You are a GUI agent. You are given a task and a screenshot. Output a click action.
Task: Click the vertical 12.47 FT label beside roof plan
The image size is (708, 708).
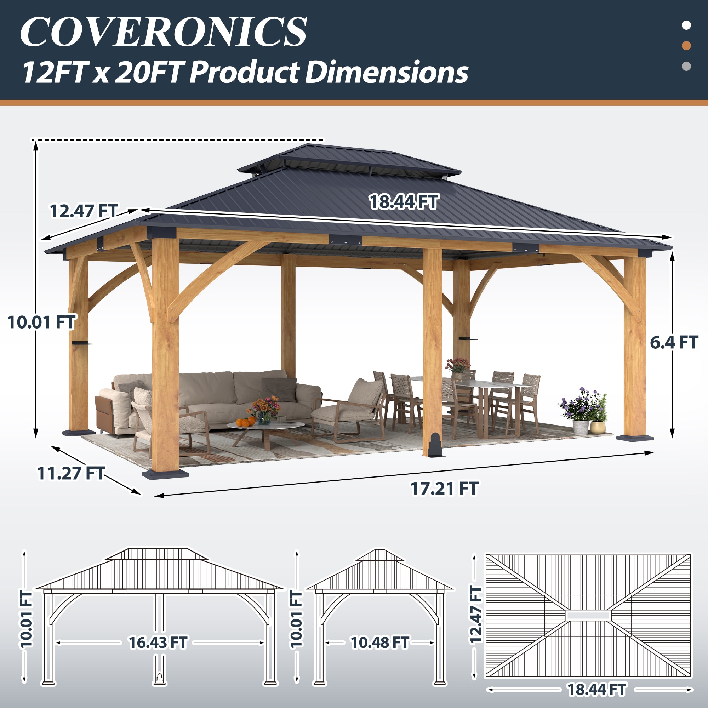[x=476, y=615]
